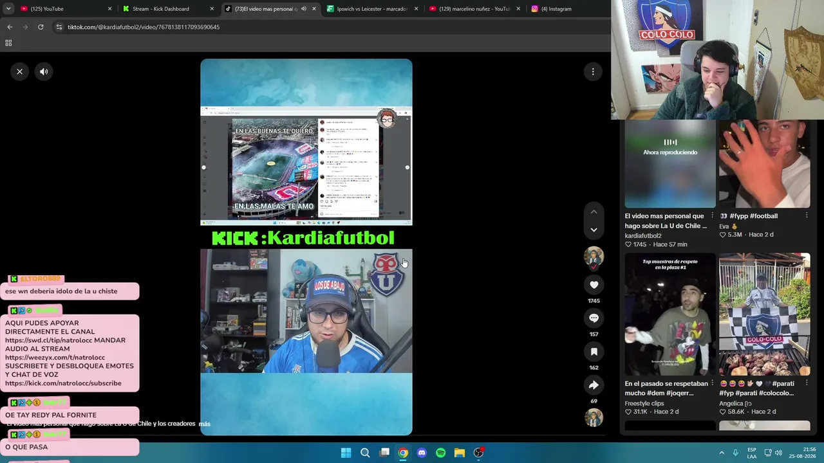The width and height of the screenshot is (824, 463).
Task: Open Task View on the taskbar
Action: click(384, 453)
